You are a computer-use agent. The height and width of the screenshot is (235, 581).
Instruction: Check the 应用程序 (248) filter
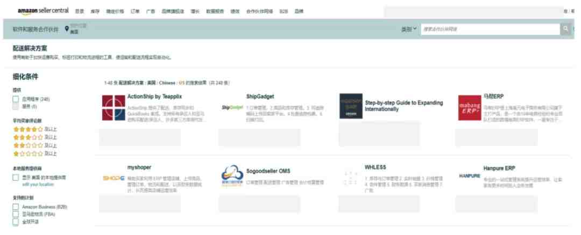tap(16, 99)
